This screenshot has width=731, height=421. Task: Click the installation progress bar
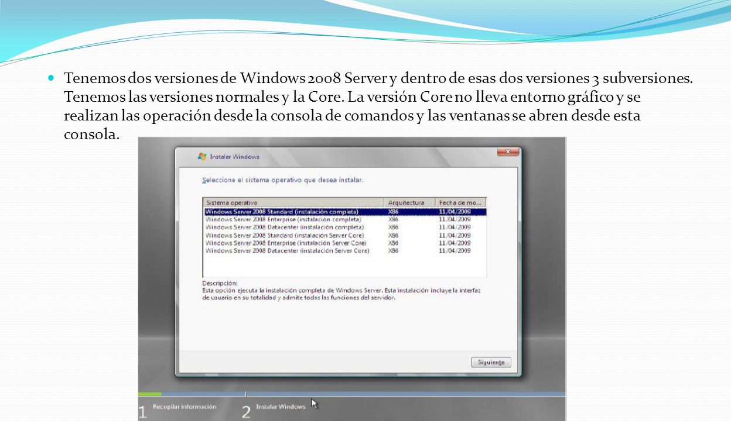[351, 394]
